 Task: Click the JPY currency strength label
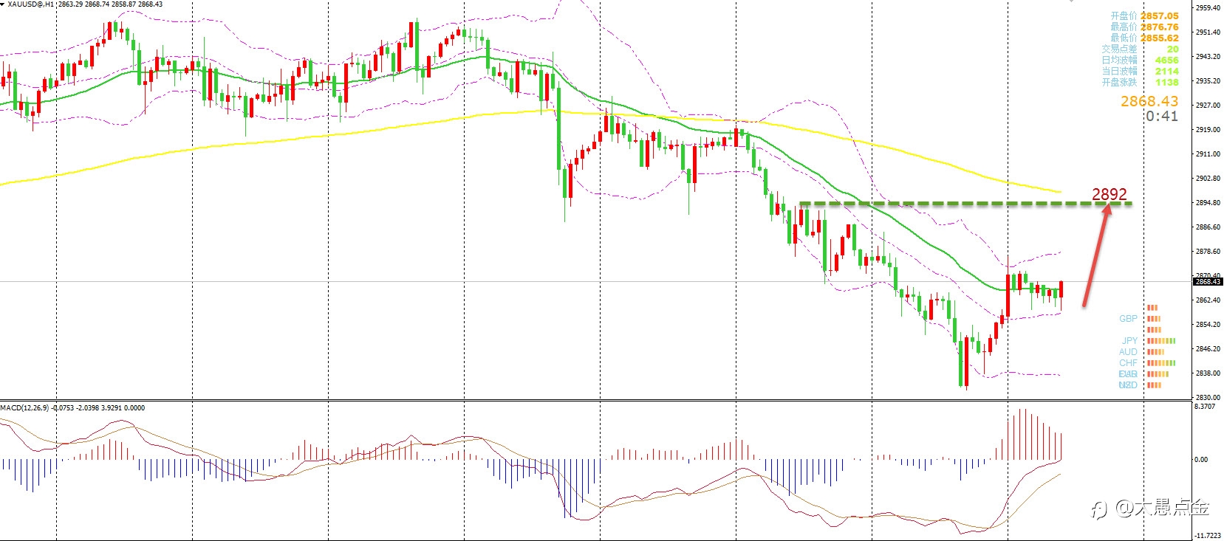pos(1129,341)
